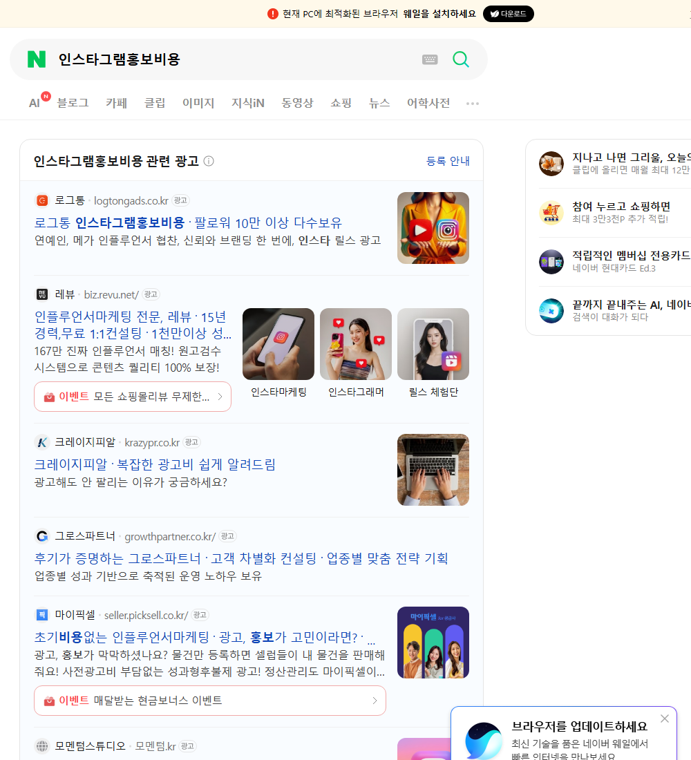
Task: Switch to the 어학사전 tab
Action: [428, 103]
